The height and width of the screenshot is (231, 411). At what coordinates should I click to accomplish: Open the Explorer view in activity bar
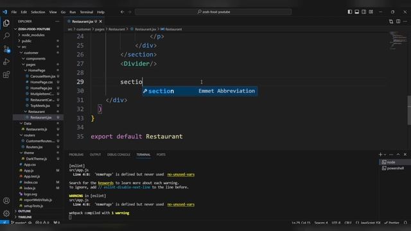click(6, 23)
